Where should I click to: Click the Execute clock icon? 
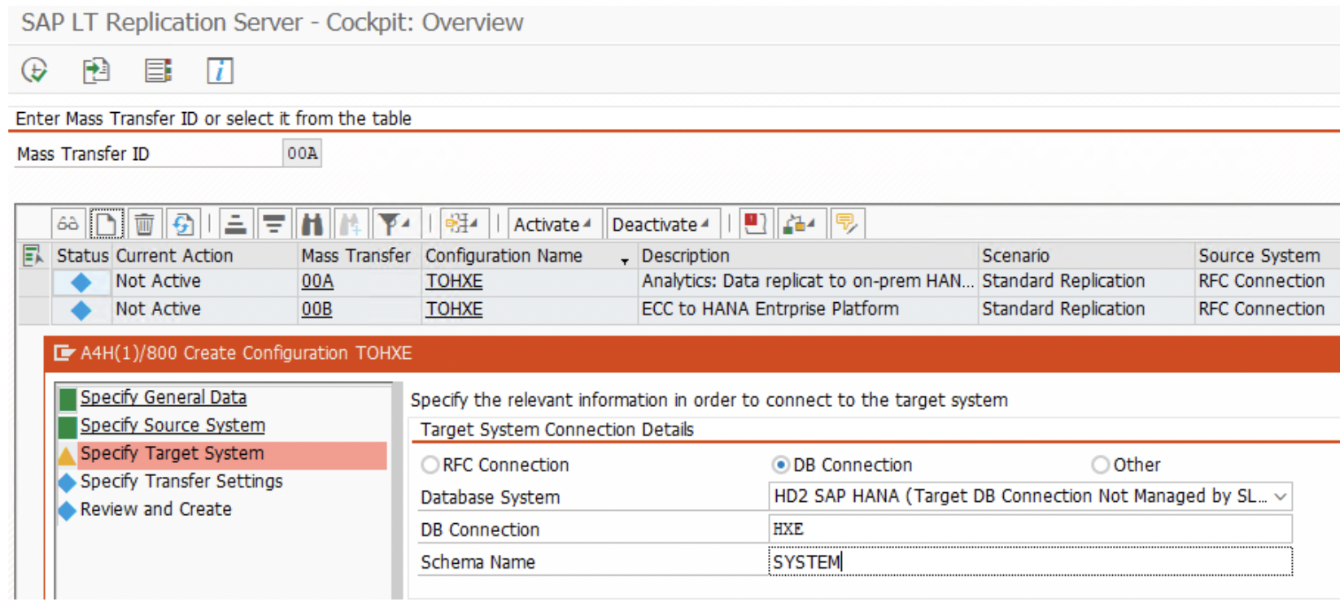[x=34, y=71]
